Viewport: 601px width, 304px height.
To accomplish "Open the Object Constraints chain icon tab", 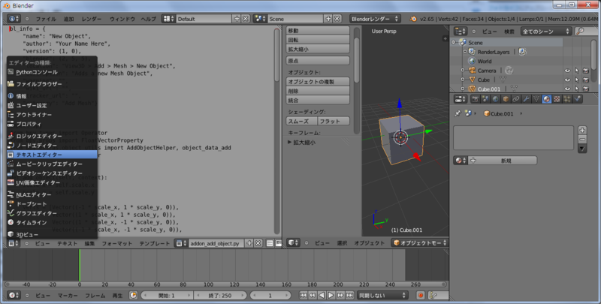I will tap(516, 99).
